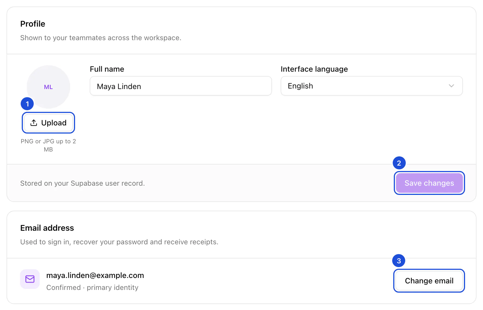Screen dimensions: 483x310
Task: Click the 'Confirmed · primary identity' status text
Action: tap(92, 287)
